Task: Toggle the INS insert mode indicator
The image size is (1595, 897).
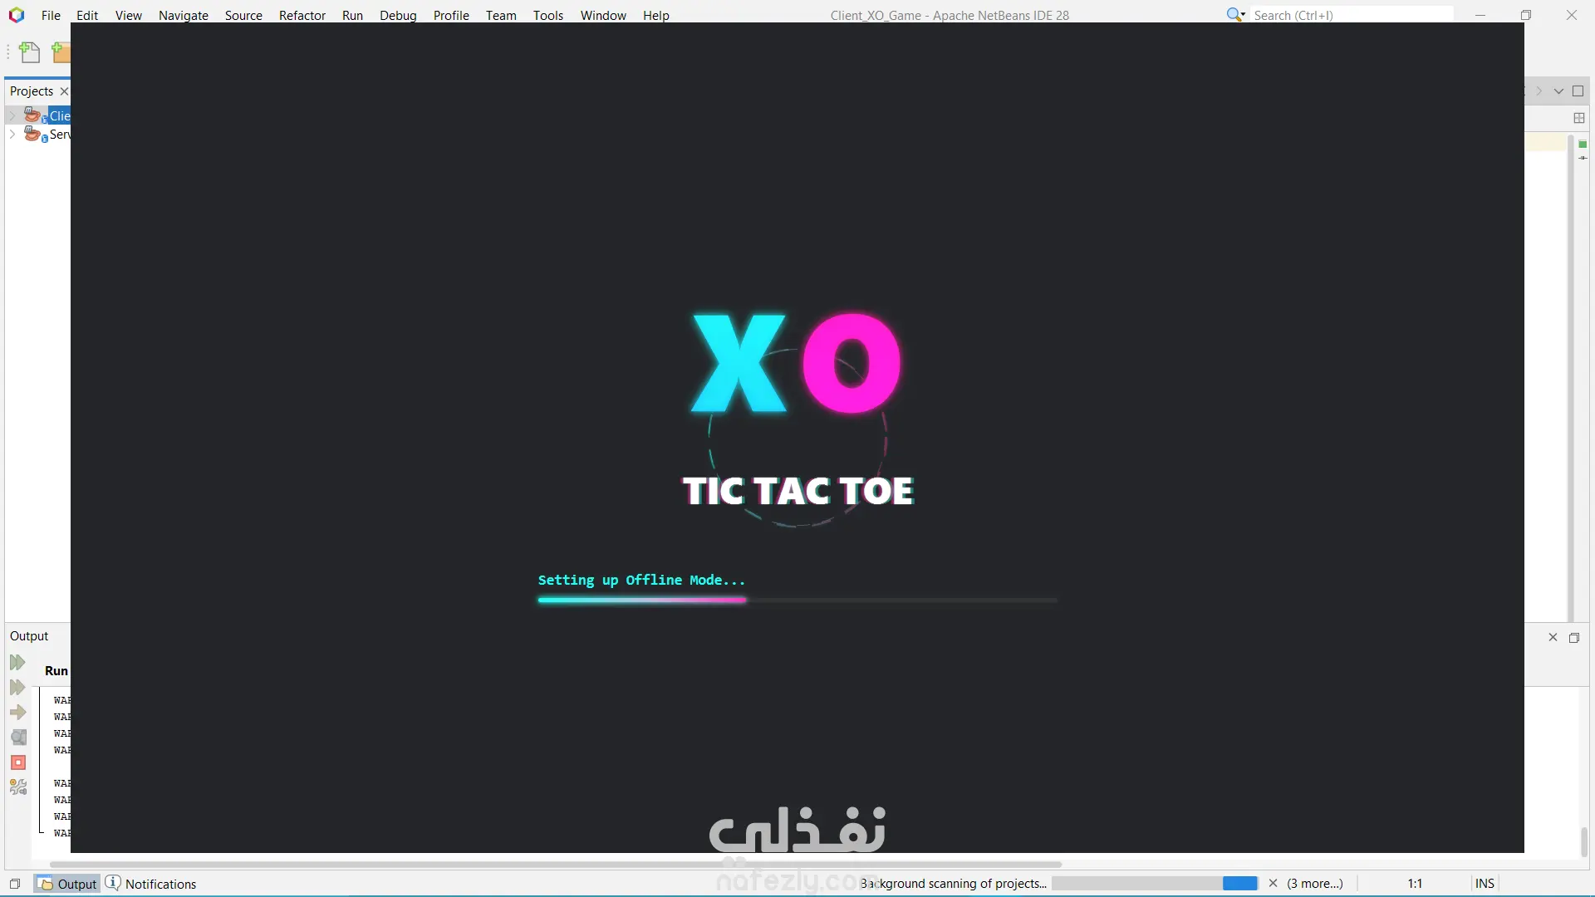Action: click(1485, 883)
